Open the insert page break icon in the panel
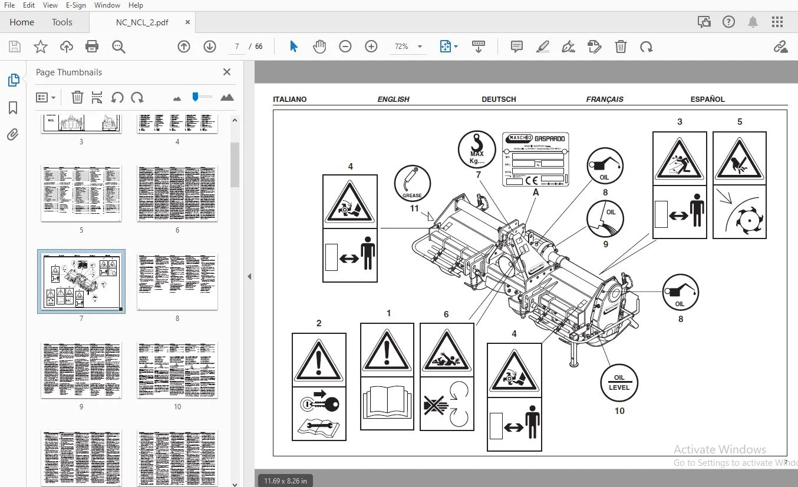The height and width of the screenshot is (487, 798). 97,97
